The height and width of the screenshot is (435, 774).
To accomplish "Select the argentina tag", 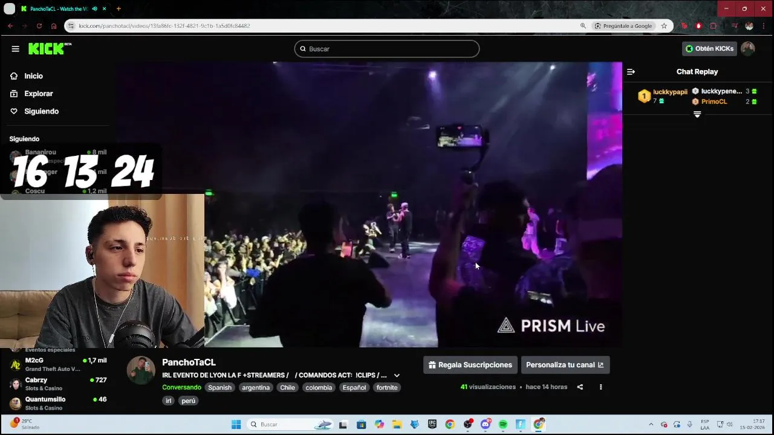I will click(256, 387).
